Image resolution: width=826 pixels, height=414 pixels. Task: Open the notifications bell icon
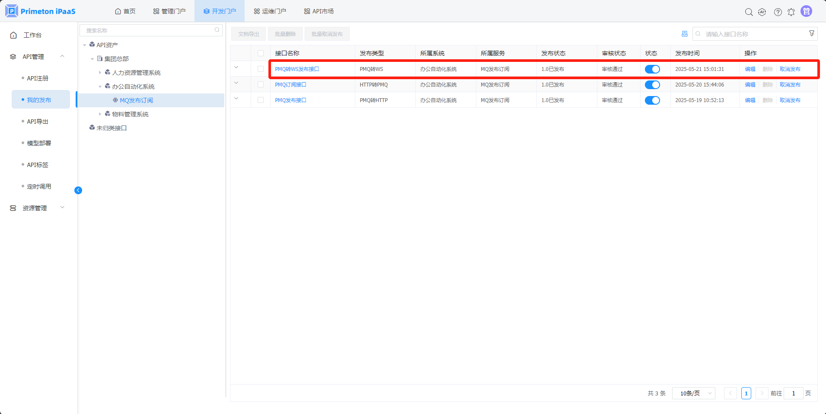791,12
